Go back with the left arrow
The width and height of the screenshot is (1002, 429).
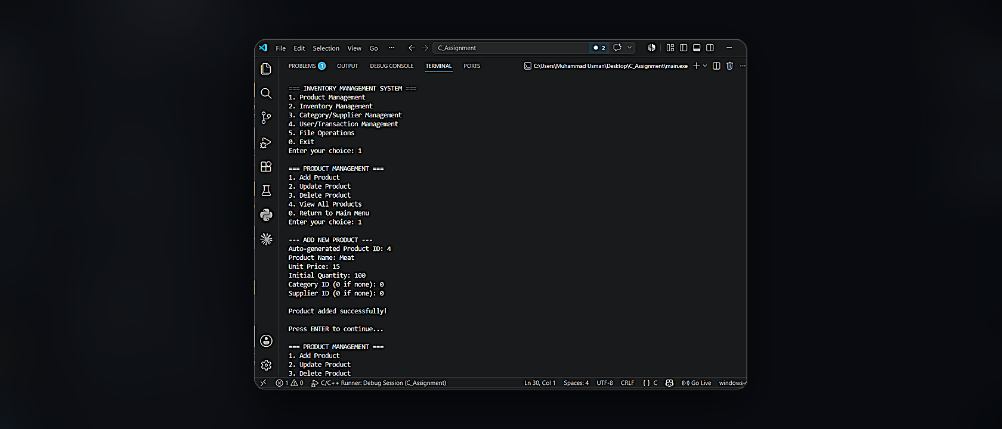point(412,48)
